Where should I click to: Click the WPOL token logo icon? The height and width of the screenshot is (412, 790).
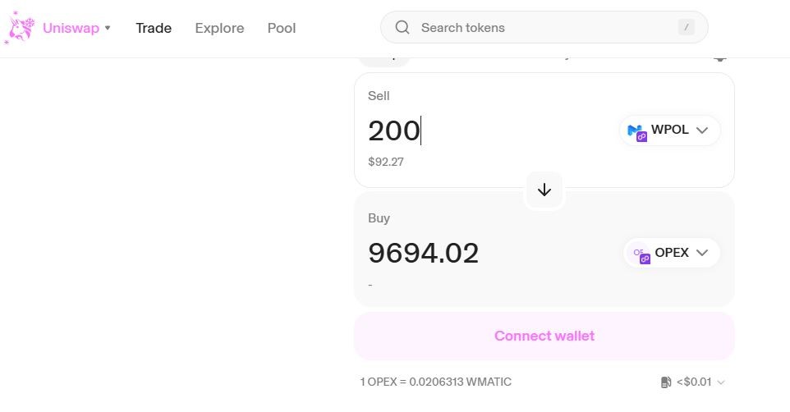click(636, 132)
